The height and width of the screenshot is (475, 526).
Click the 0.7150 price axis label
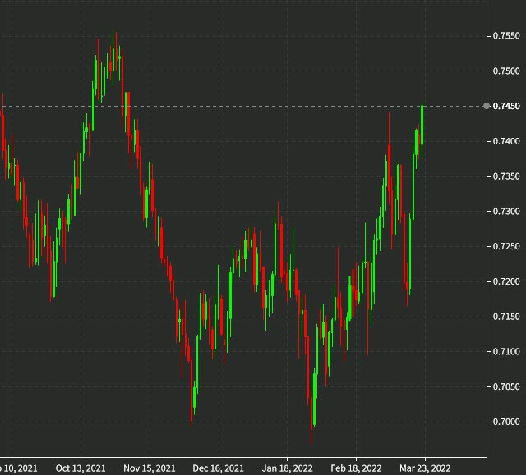pyautogui.click(x=506, y=317)
